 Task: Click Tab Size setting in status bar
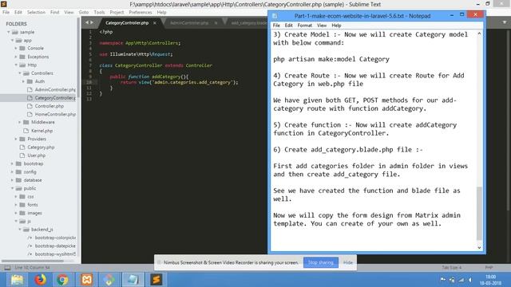tap(451, 268)
